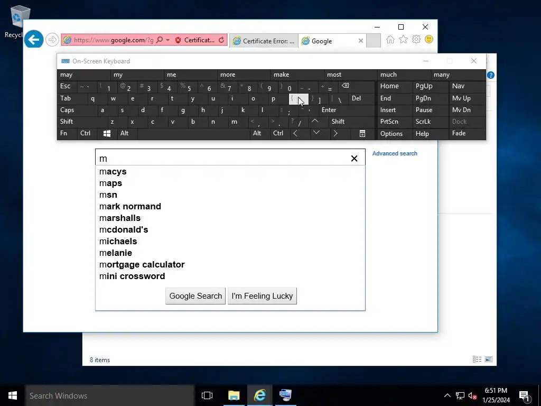Image resolution: width=541 pixels, height=406 pixels.
Task: Open a new blank browser tab
Action: [x=374, y=41]
